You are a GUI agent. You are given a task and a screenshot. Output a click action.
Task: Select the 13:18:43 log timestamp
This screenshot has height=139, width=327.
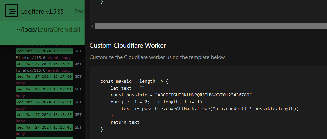click(x=44, y=127)
